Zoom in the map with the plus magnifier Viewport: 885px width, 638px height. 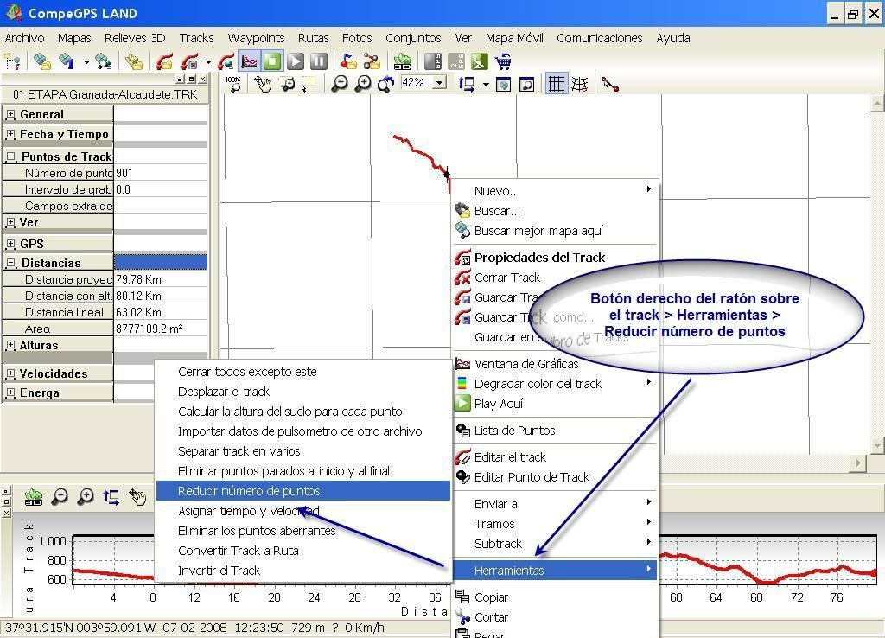click(x=363, y=84)
